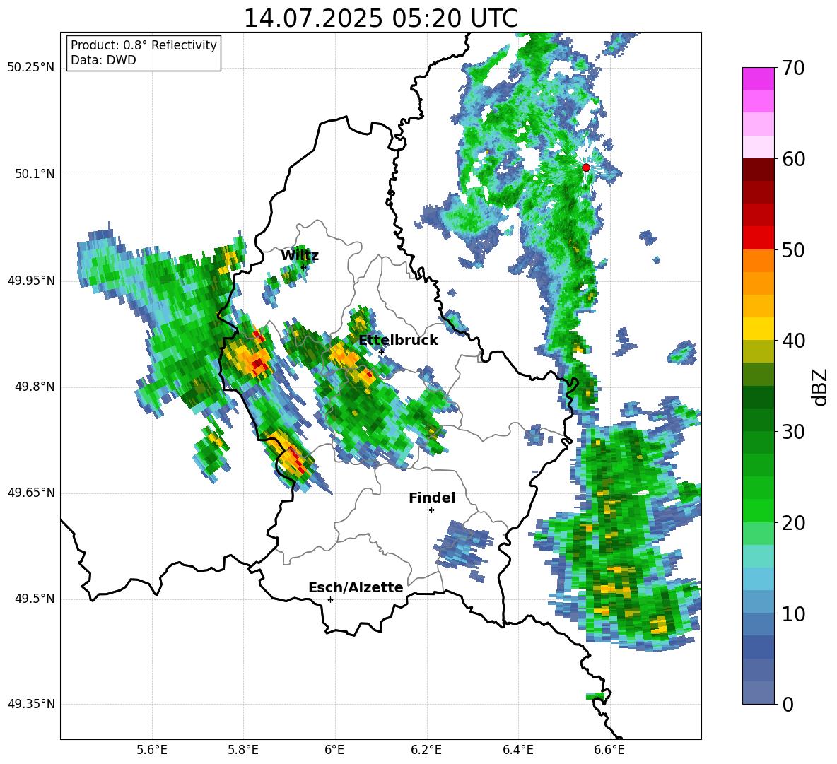Click the 49.5°N latitude label
Image resolution: width=837 pixels, height=764 pixels.
click(34, 599)
